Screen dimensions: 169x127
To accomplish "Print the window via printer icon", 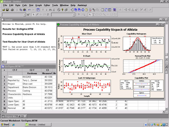I will point(12,10).
